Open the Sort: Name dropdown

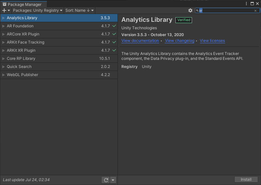79,10
